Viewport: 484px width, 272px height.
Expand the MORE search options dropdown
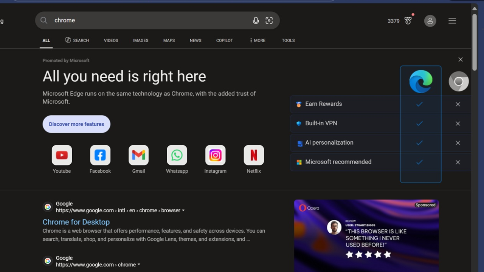point(257,40)
